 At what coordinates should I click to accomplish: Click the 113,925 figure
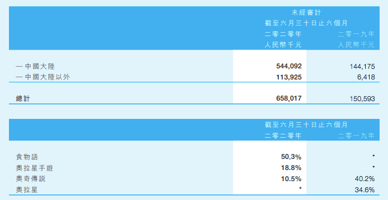point(289,77)
